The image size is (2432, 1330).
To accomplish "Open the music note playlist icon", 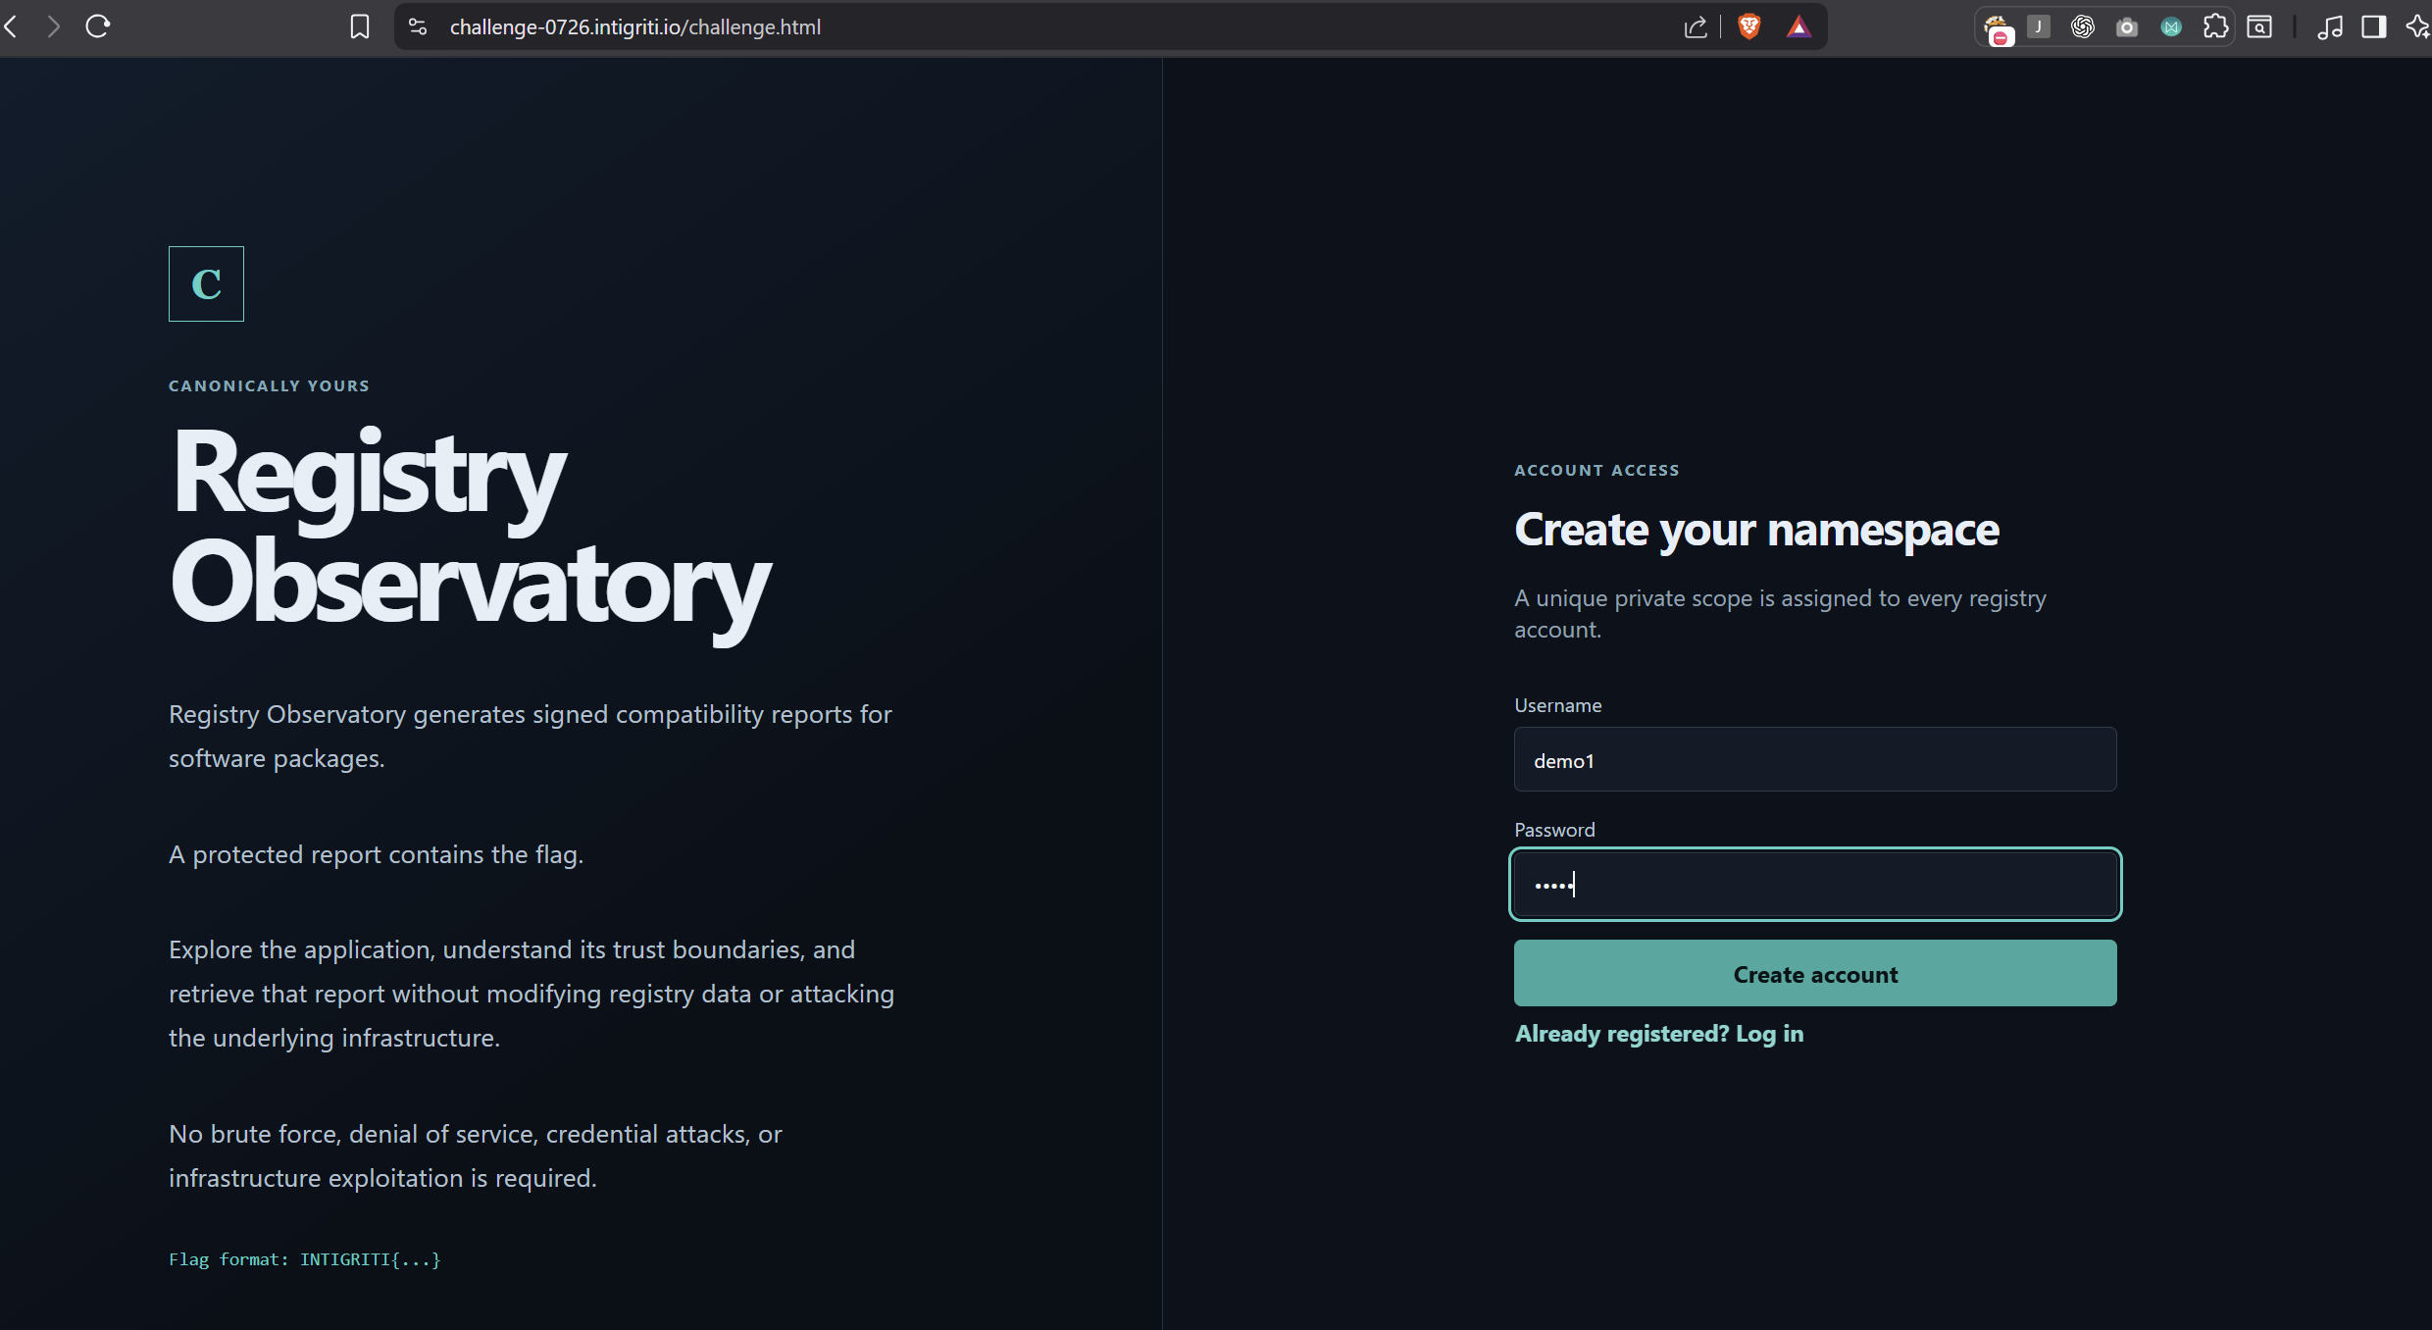I will (x=2330, y=27).
